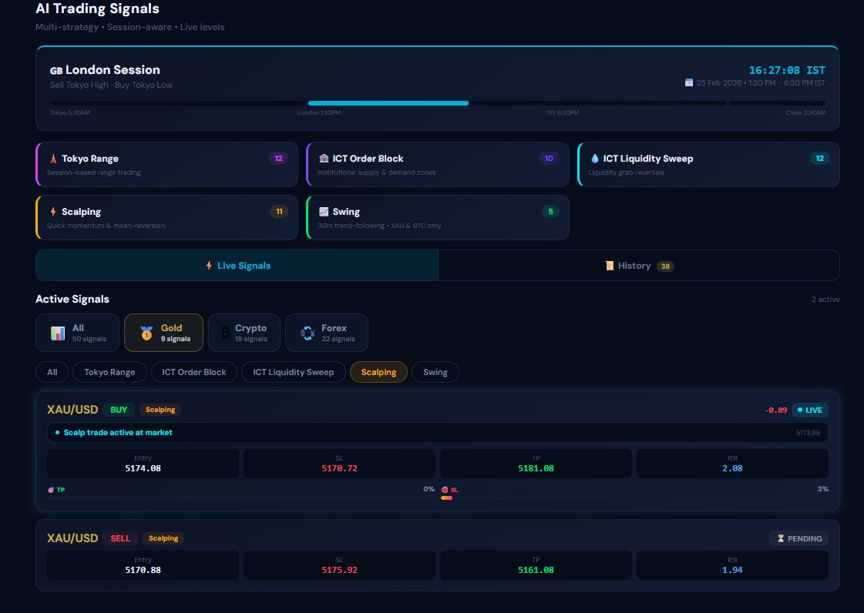
Task: Switch to the Live Signals tab
Action: click(237, 266)
